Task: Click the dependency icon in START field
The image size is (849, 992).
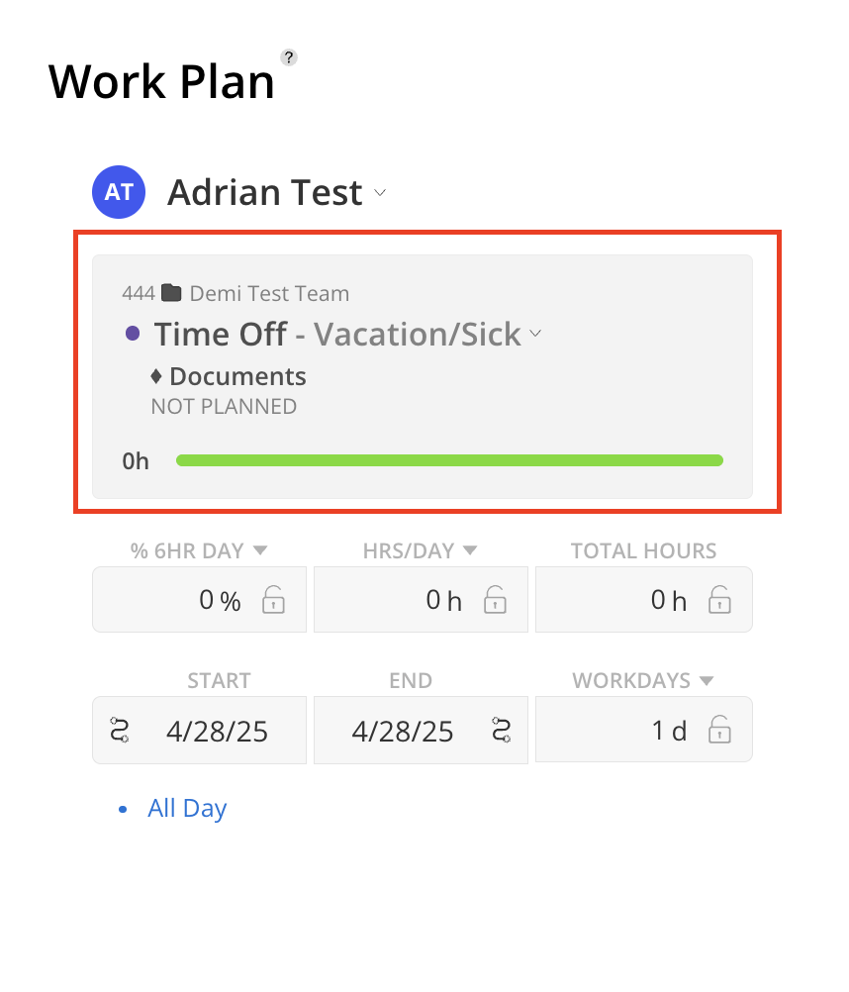Action: [x=120, y=730]
